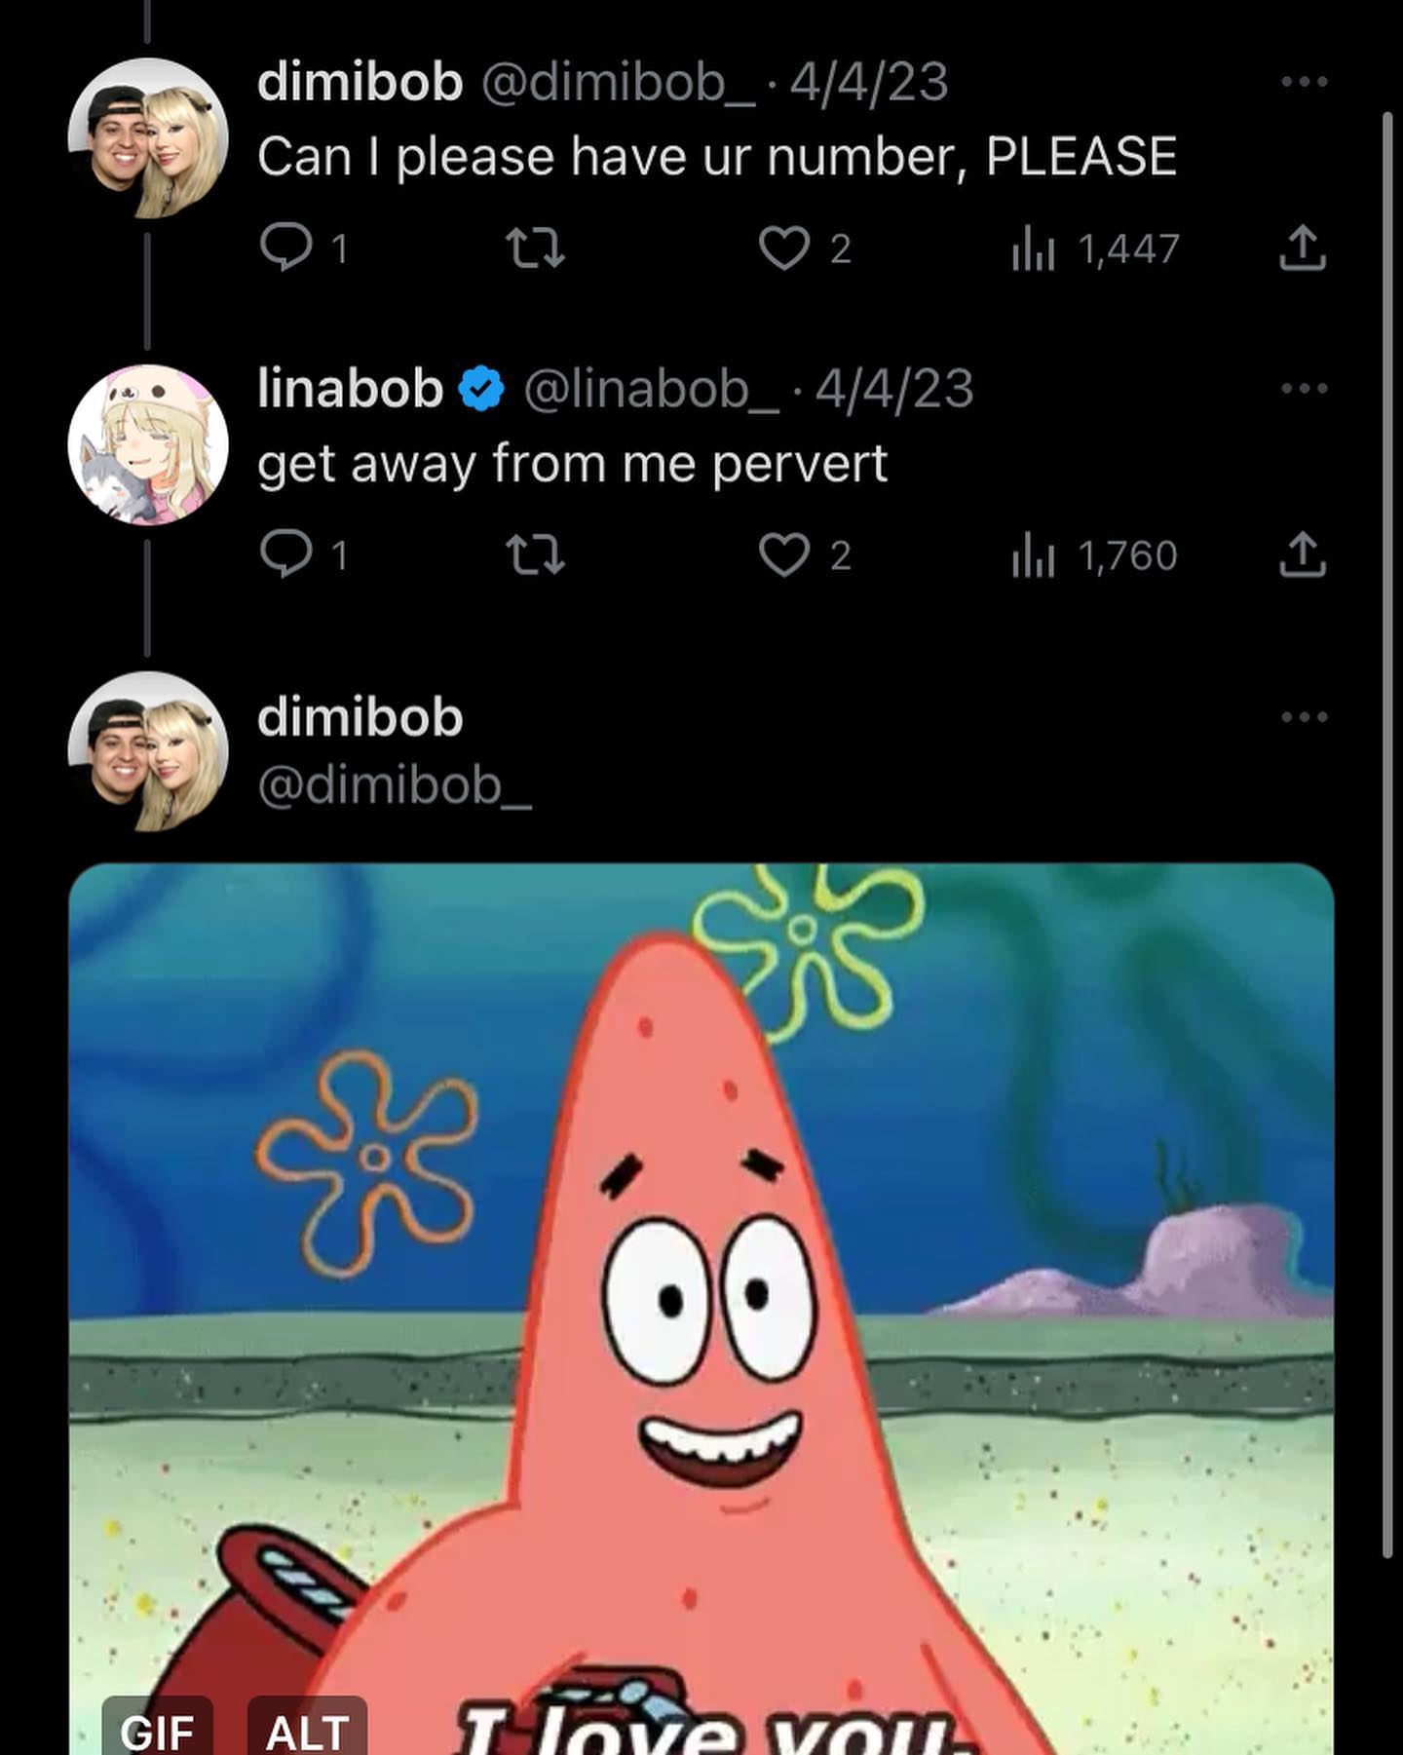
Task: Open more options on linabob's tweet
Action: tap(1305, 388)
